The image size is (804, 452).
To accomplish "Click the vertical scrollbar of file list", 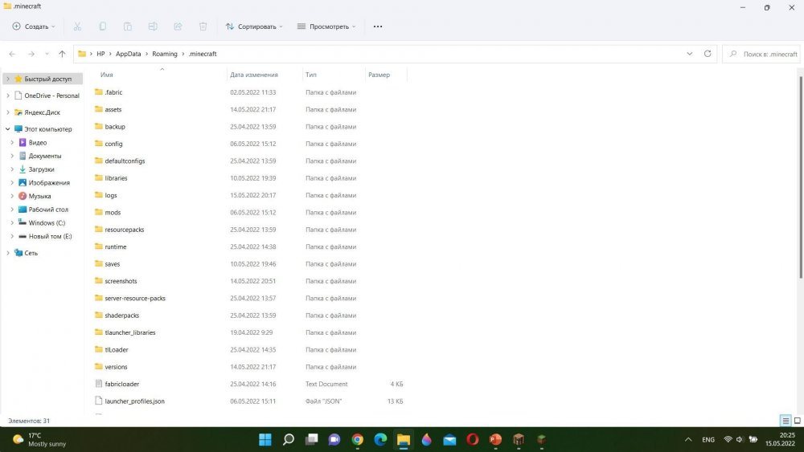I will click(x=801, y=177).
